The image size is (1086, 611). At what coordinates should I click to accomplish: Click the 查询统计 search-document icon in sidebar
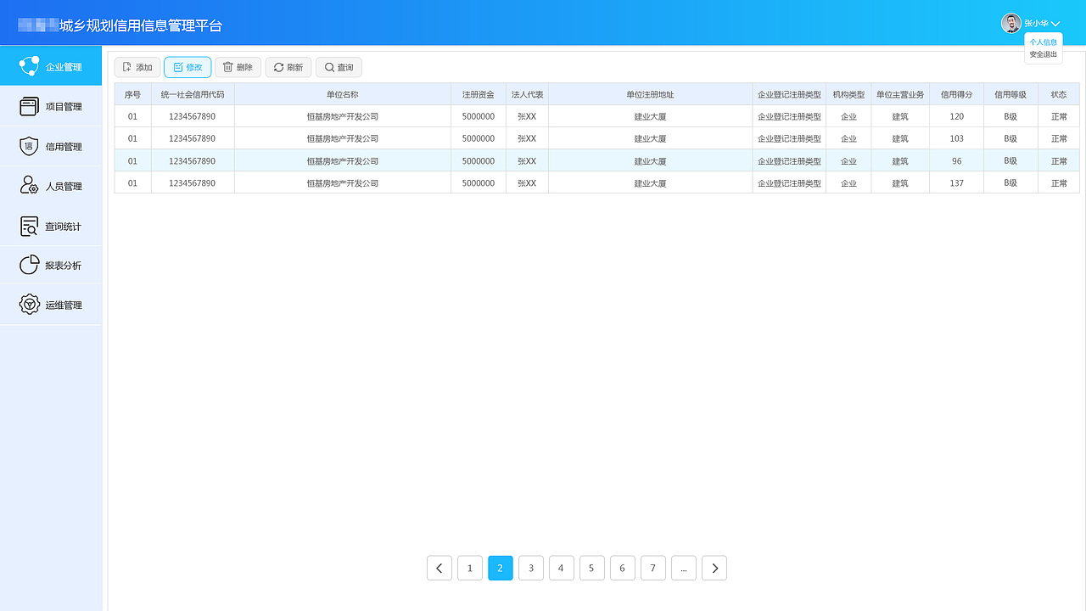(x=29, y=227)
